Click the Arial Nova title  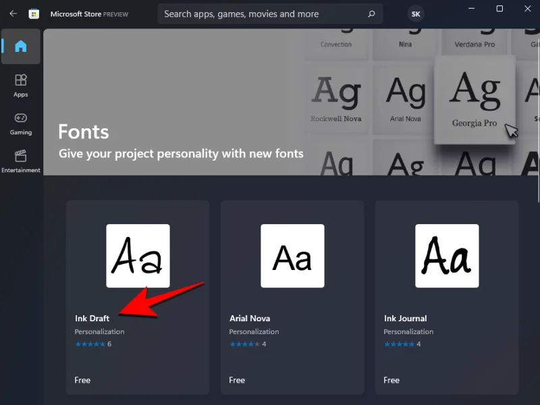point(250,318)
